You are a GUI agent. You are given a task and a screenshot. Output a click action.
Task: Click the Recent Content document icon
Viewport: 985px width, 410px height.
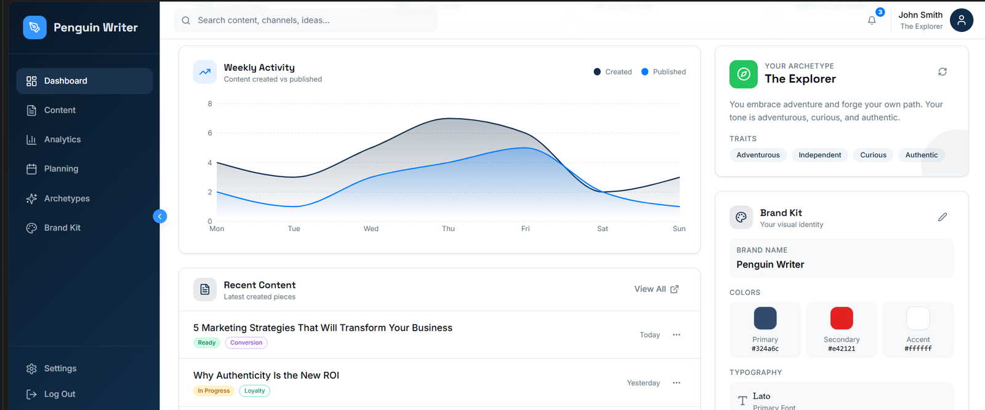tap(205, 290)
